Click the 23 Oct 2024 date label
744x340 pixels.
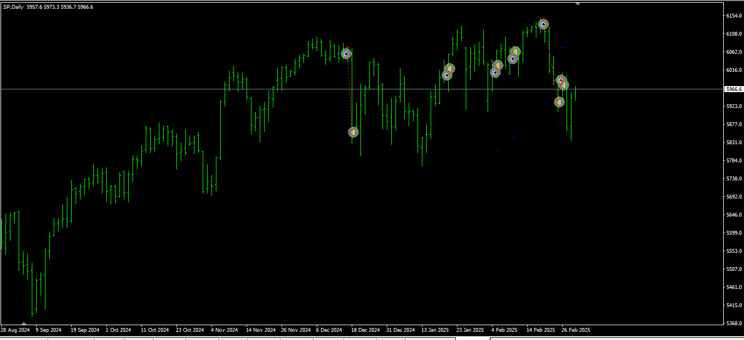[190, 330]
